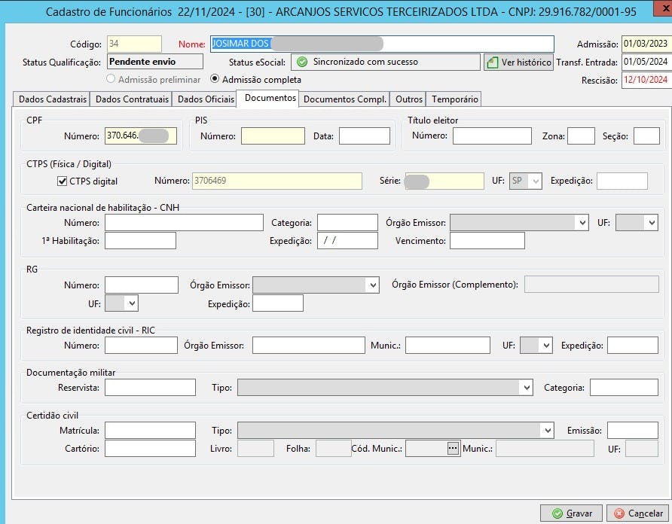
Task: Click the green sync status icon
Action: coord(302,62)
